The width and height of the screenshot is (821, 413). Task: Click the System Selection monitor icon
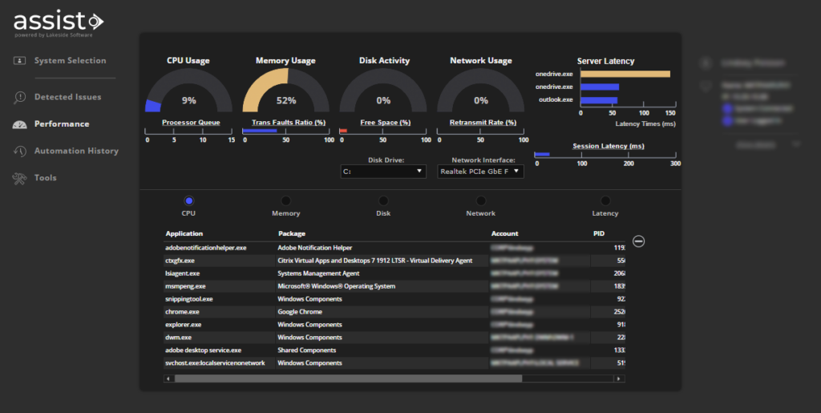tap(19, 61)
